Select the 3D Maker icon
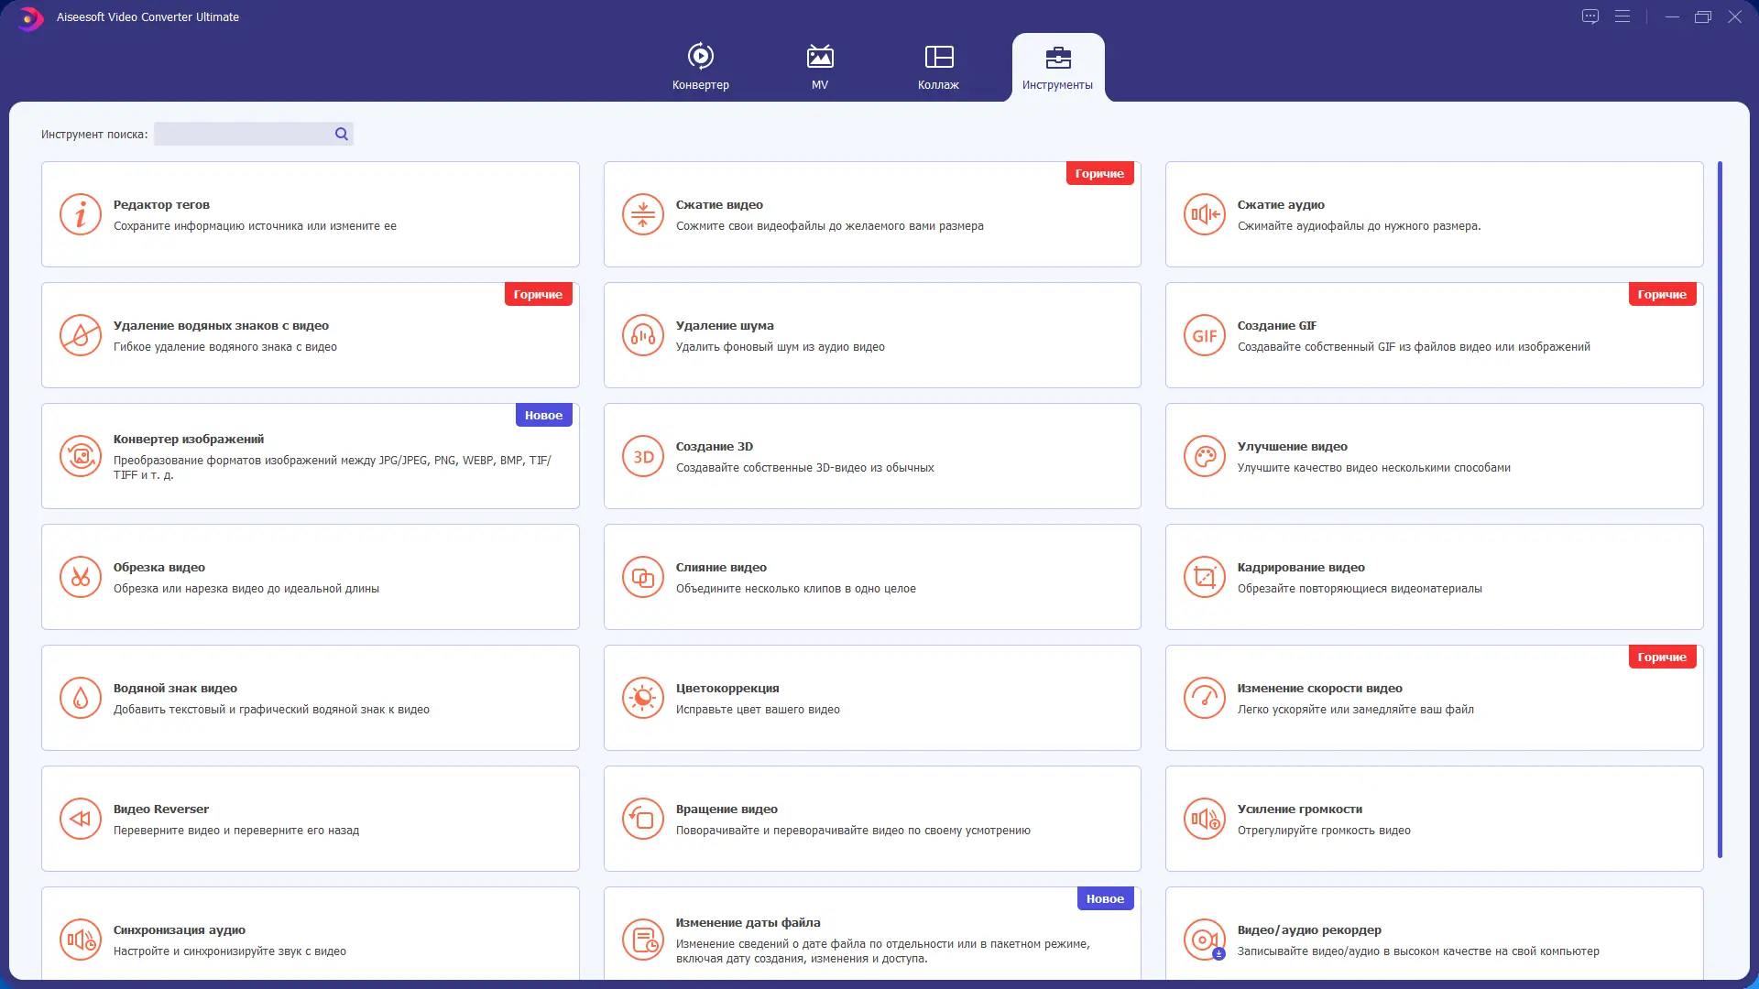Screen dimensions: 1759x989 (642, 457)
